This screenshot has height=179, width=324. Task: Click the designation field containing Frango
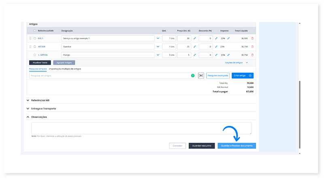pos(108,55)
